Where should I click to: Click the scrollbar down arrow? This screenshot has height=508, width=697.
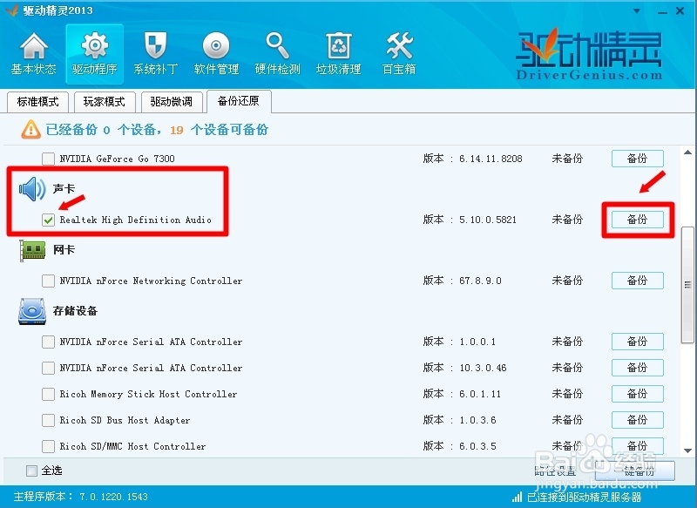tap(687, 451)
